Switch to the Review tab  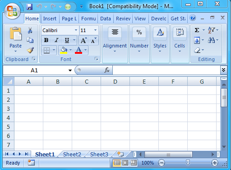pos(123,19)
